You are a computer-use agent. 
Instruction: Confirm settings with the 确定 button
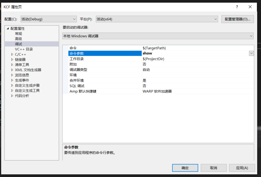pos(185,168)
